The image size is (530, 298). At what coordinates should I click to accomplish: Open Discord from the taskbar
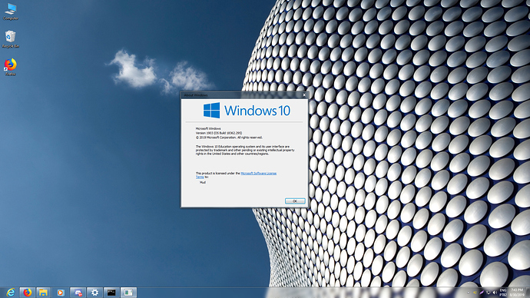pos(78,293)
